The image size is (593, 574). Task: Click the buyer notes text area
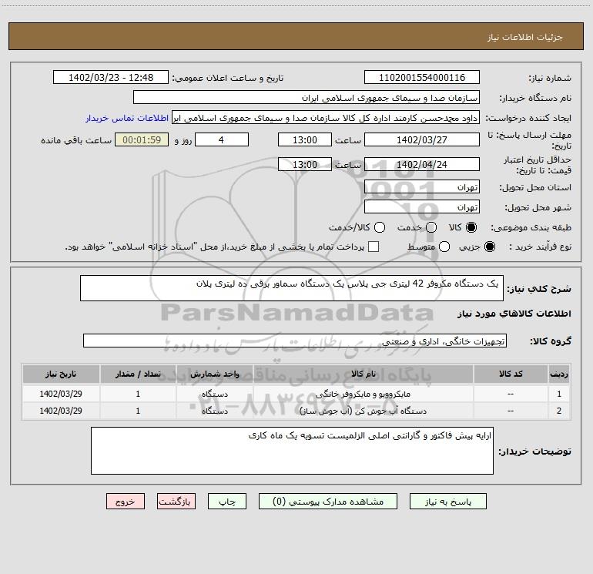click(x=292, y=451)
